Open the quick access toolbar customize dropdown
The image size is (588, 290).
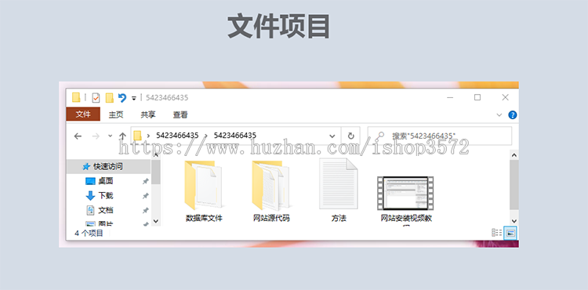click(134, 98)
